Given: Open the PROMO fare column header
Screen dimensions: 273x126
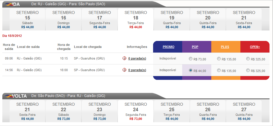Looking at the screenshot, I should (x=169, y=47).
